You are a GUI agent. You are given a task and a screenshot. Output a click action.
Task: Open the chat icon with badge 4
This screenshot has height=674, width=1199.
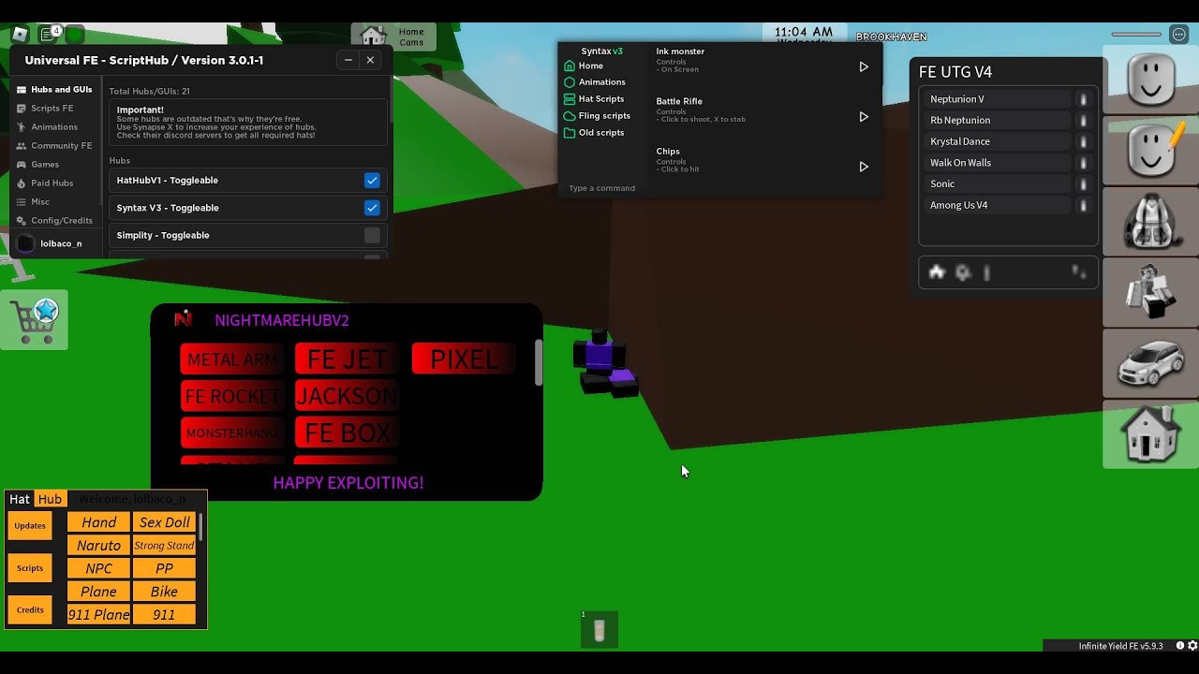tap(49, 35)
